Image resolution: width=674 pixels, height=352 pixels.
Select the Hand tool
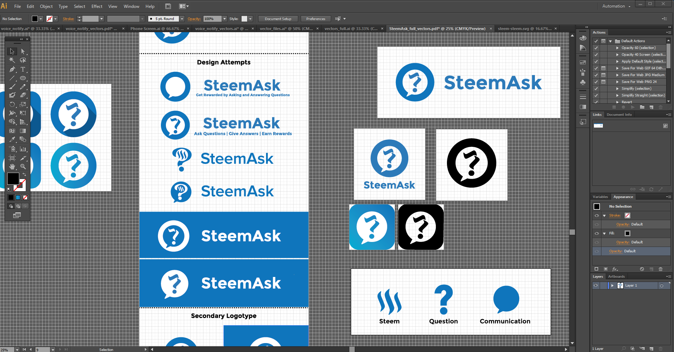(12, 167)
